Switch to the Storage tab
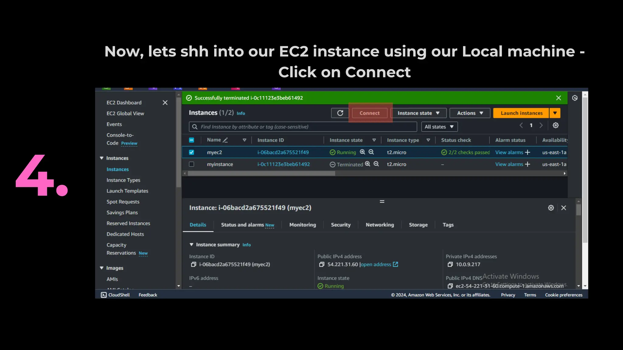This screenshot has height=350, width=623. pyautogui.click(x=418, y=225)
